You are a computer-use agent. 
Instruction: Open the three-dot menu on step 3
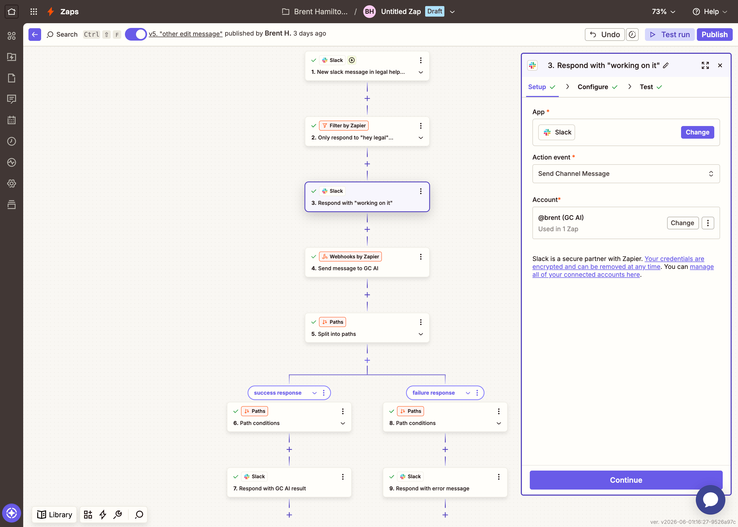421,191
